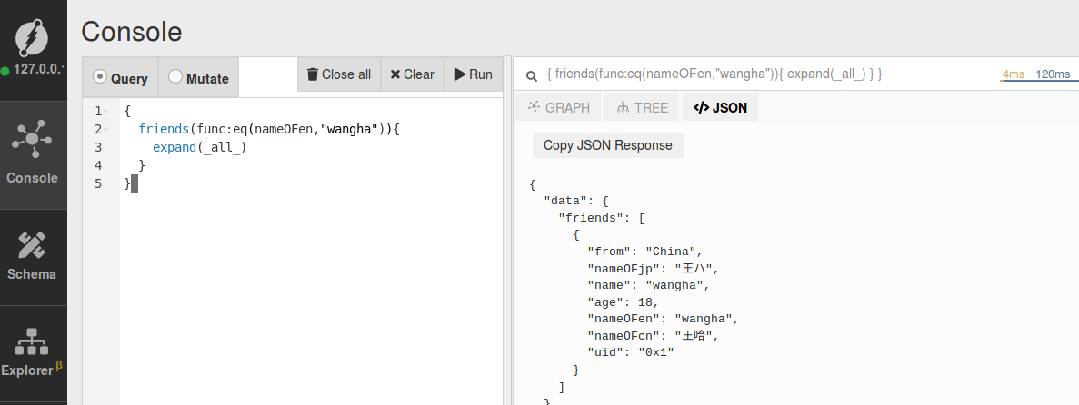Click the Close all button
Image resolution: width=1079 pixels, height=405 pixels.
(339, 74)
